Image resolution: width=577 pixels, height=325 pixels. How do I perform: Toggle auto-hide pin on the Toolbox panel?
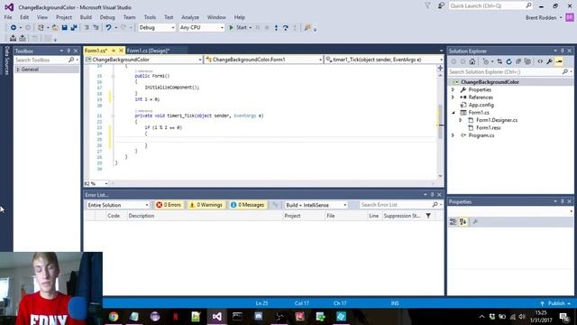pos(69,51)
